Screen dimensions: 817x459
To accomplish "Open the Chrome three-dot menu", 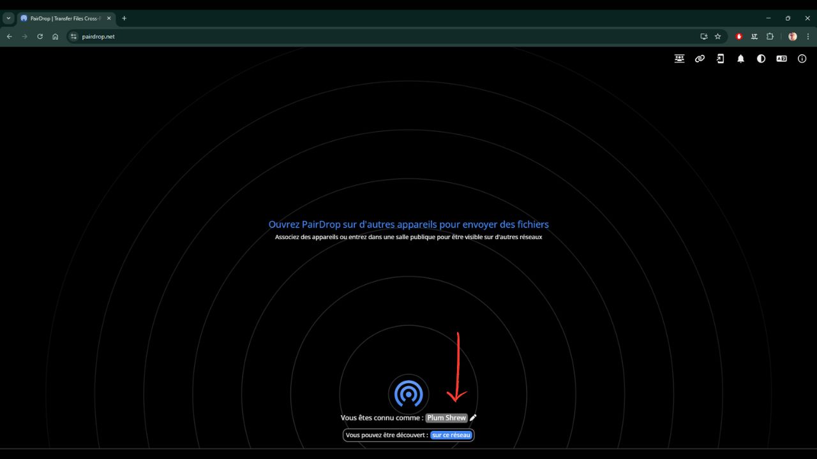I will 808,36.
